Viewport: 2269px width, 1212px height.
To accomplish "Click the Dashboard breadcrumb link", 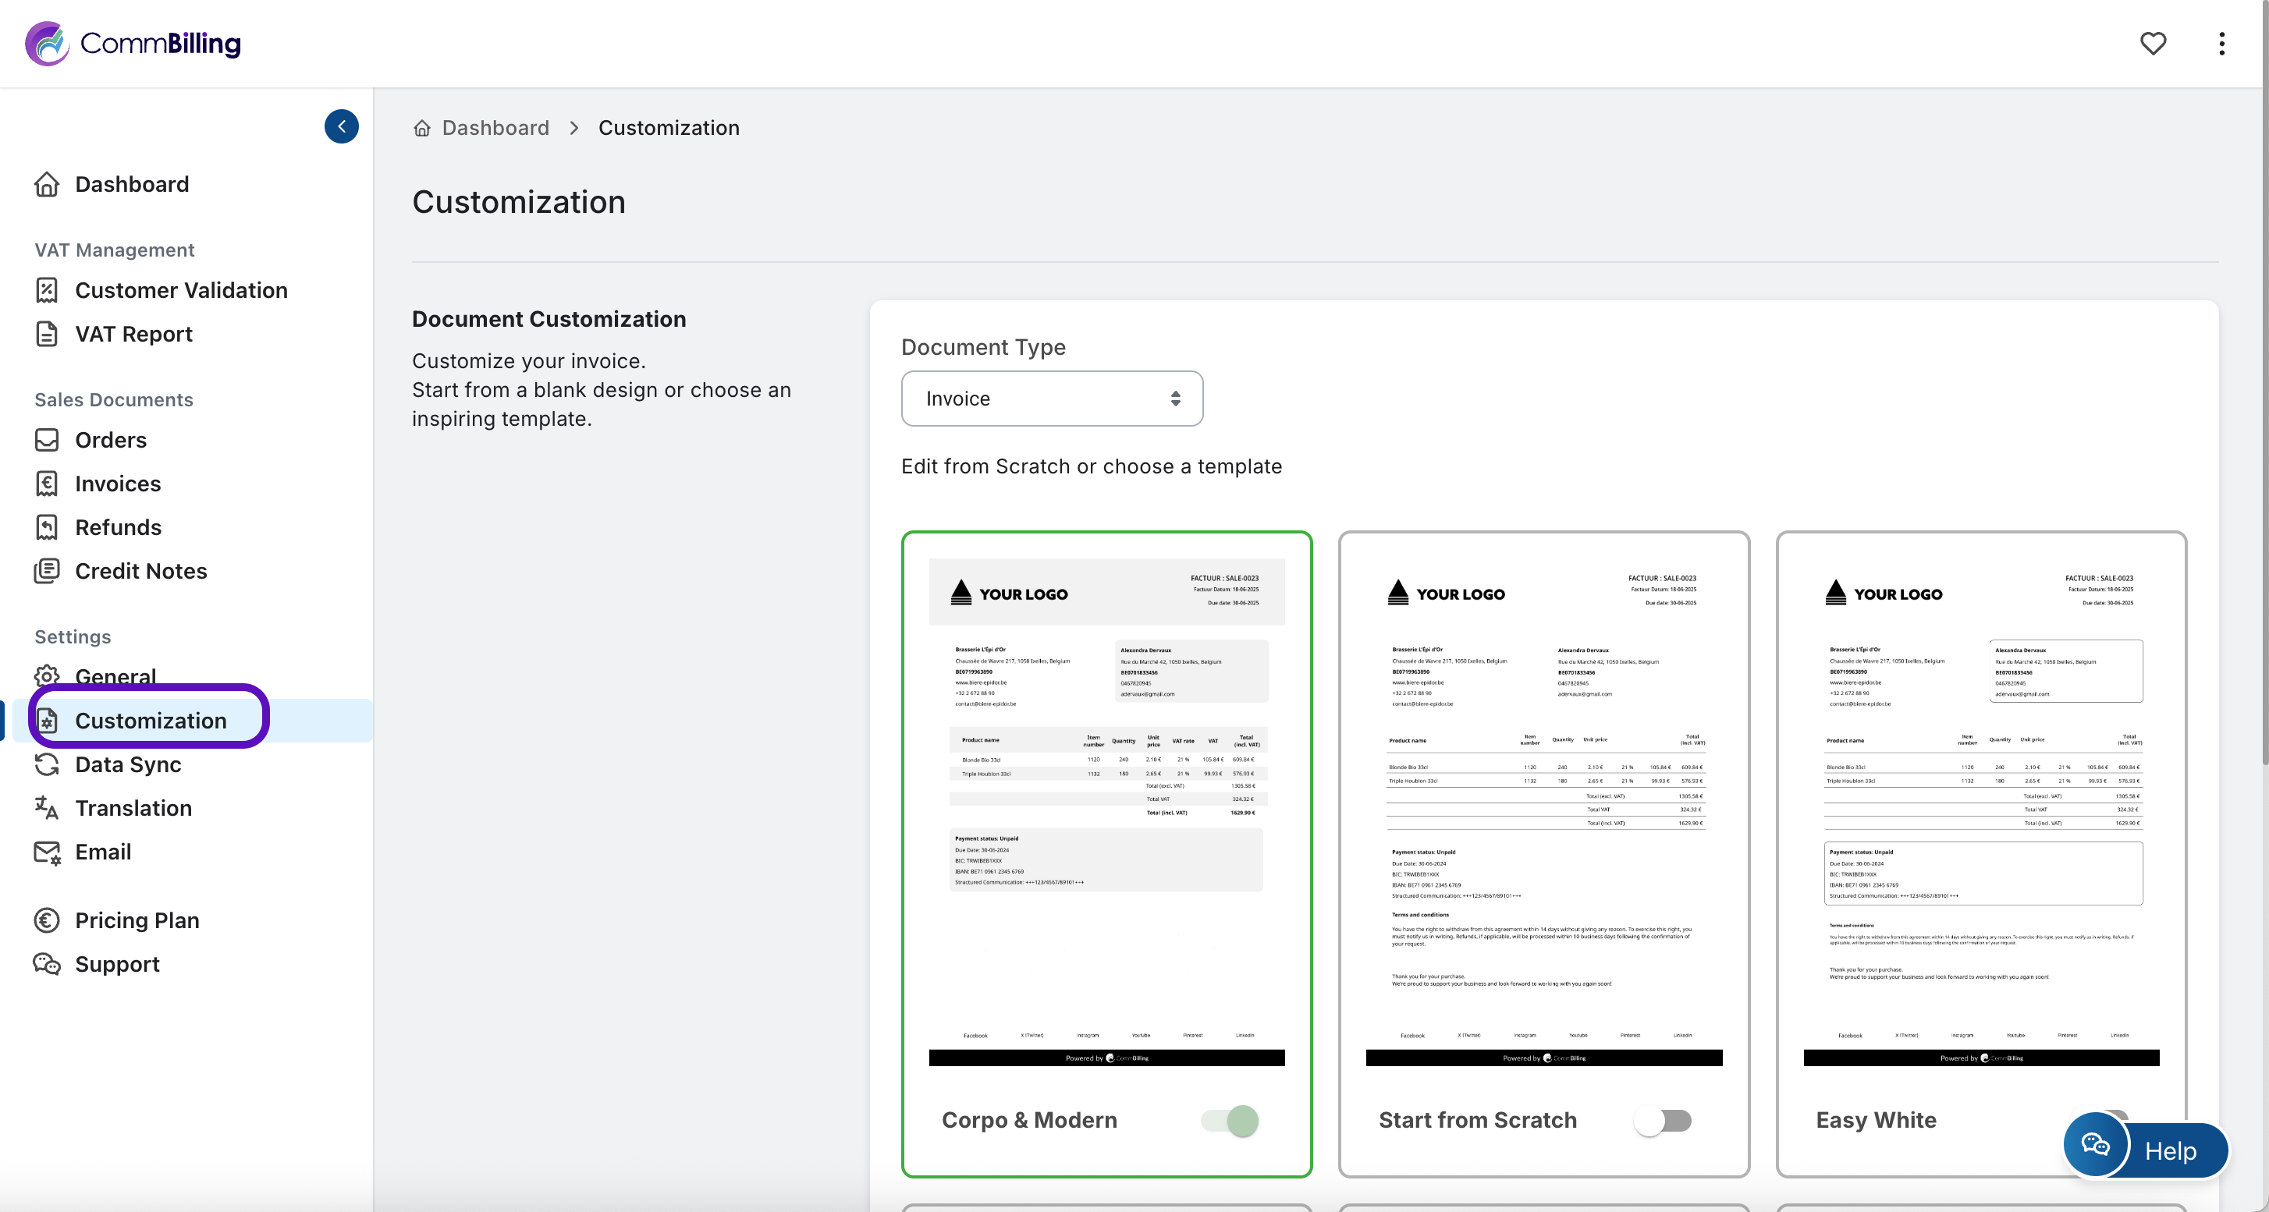I will 495,129.
